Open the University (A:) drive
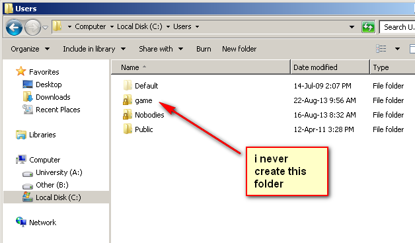This screenshot has width=415, height=243. pos(59,172)
